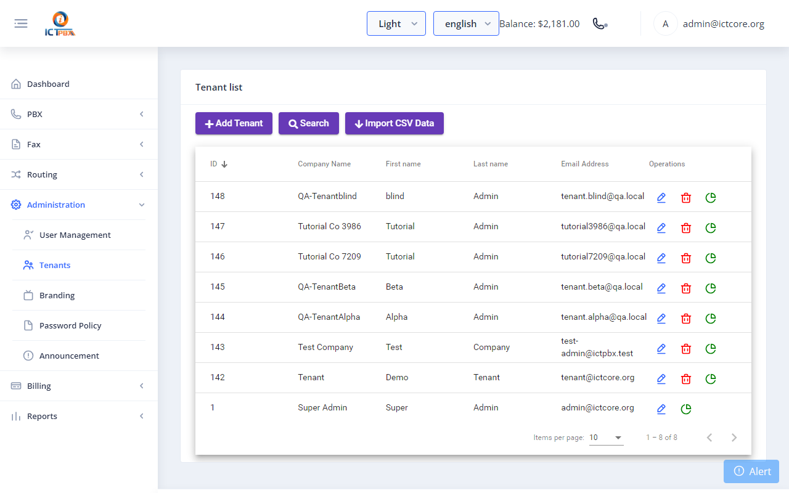Open pie chart for Tutorial Co 7209

pos(710,258)
